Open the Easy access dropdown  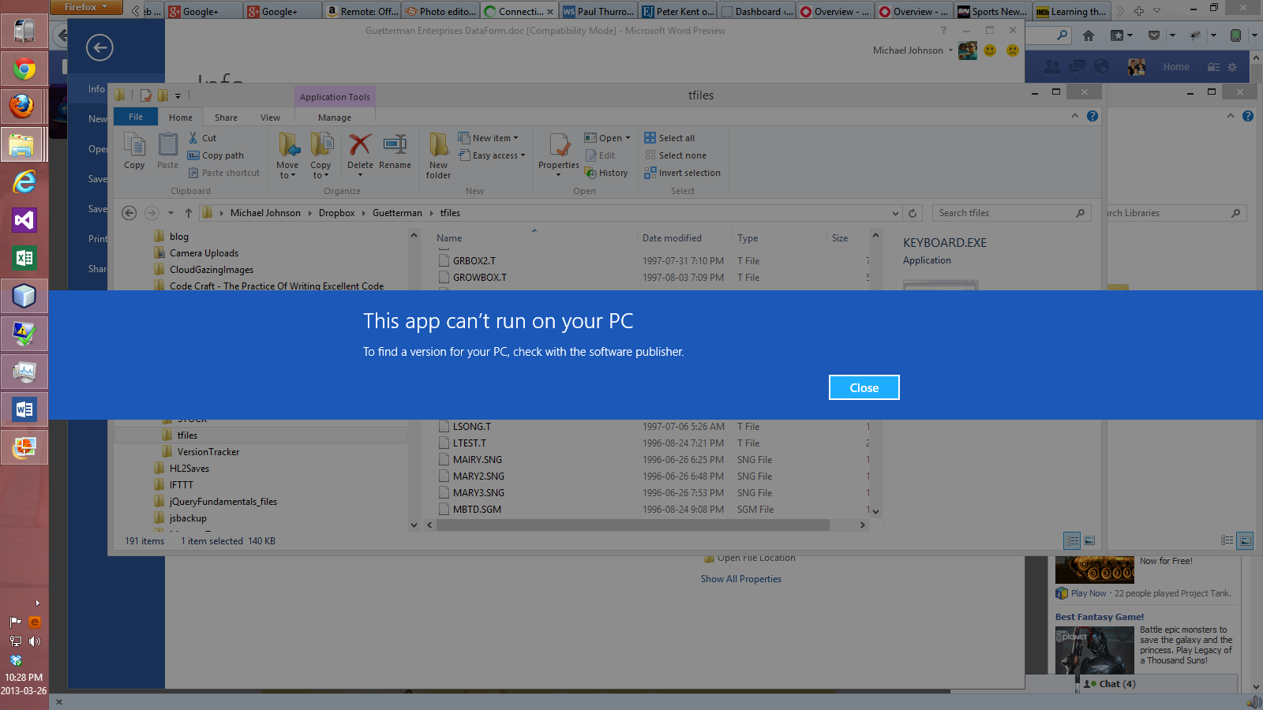(x=498, y=155)
